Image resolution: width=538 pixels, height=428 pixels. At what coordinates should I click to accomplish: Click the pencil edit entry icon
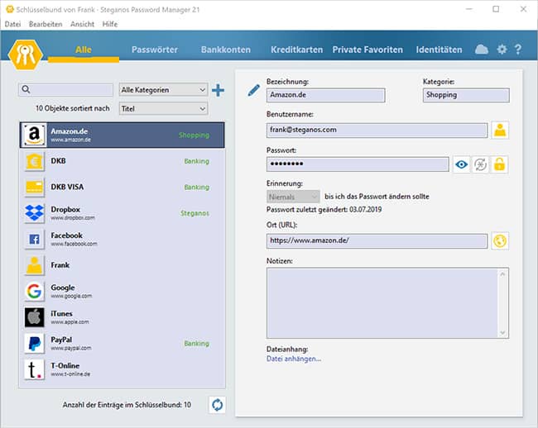click(x=253, y=90)
